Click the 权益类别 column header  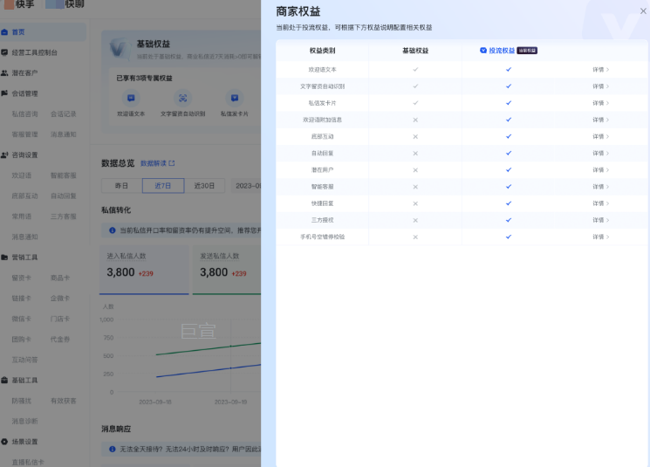[323, 51]
